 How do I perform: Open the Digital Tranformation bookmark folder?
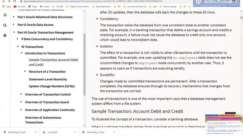(x=77, y=6)
